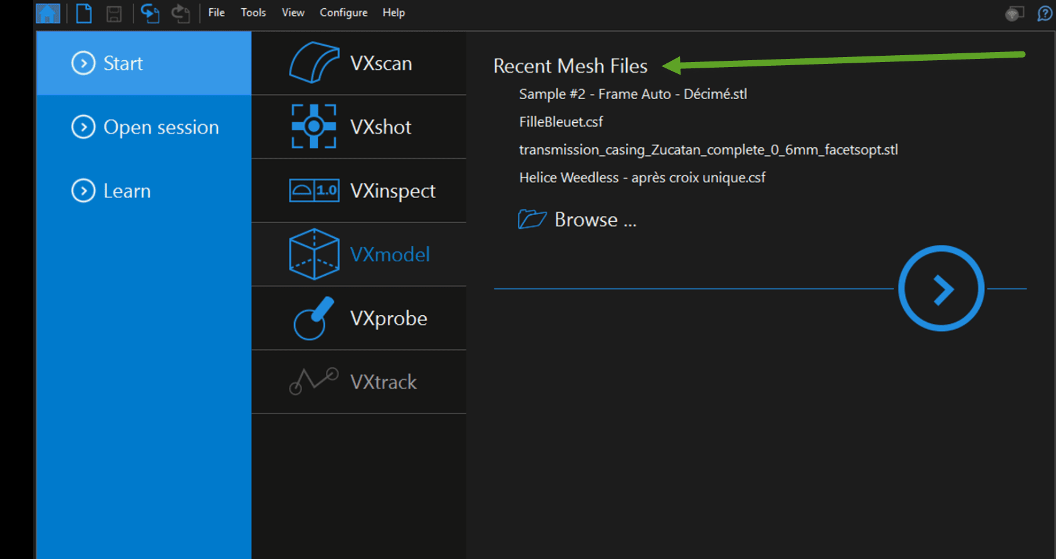This screenshot has width=1056, height=559.
Task: Click the VXshot target icon
Action: 314,127
